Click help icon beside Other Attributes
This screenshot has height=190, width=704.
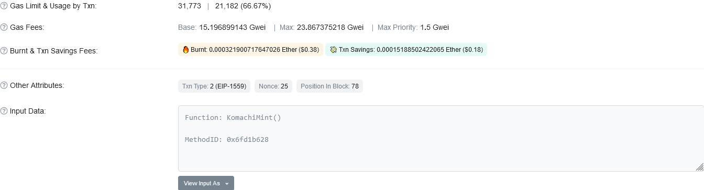(4, 85)
